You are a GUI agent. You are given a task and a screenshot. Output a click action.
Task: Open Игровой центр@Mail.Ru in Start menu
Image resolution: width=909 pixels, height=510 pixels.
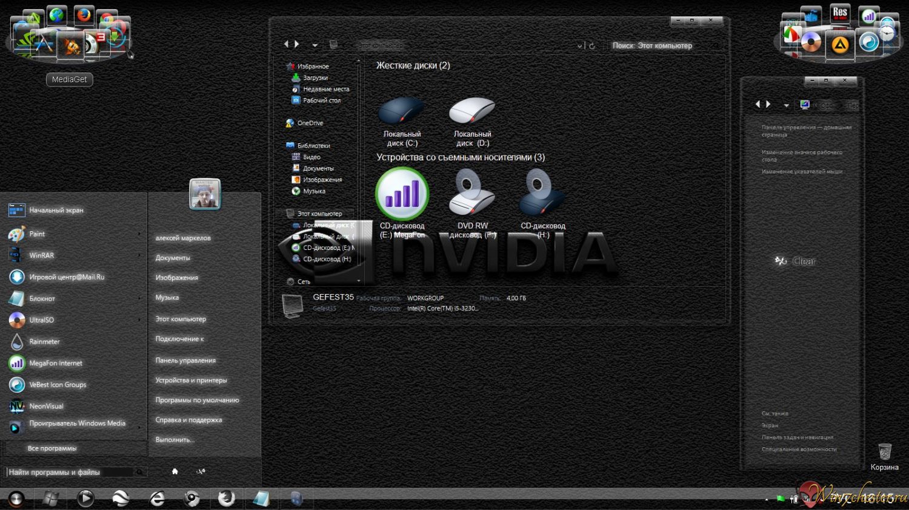click(73, 277)
